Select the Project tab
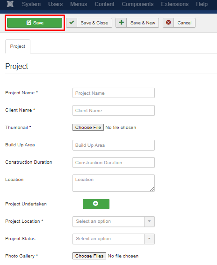The image size is (217, 265). 18,46
